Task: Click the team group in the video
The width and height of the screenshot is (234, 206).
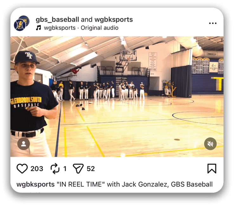Action: (x=99, y=90)
